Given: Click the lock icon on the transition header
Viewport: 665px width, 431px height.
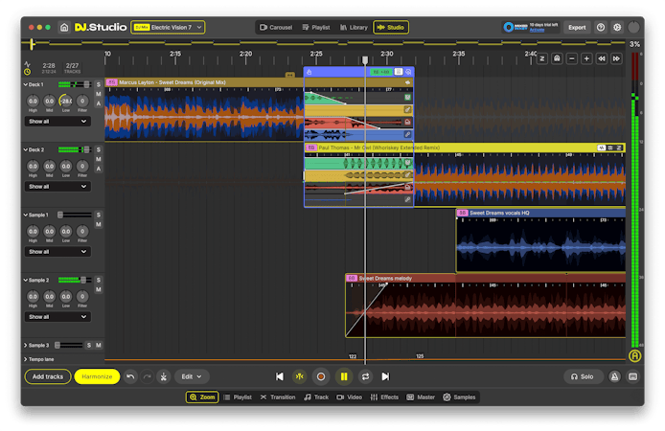Looking at the screenshot, I should [x=310, y=72].
